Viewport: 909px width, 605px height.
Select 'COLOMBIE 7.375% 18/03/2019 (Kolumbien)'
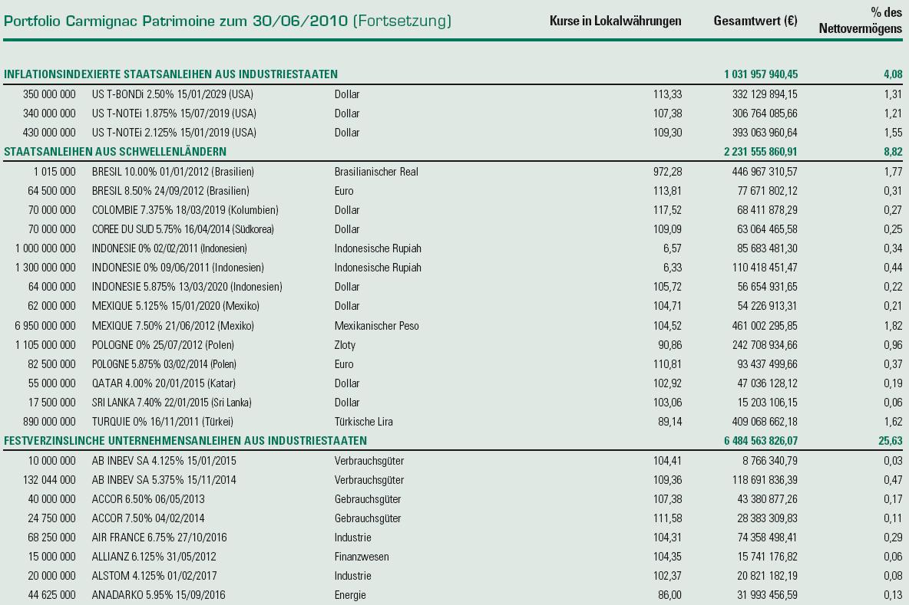click(185, 210)
